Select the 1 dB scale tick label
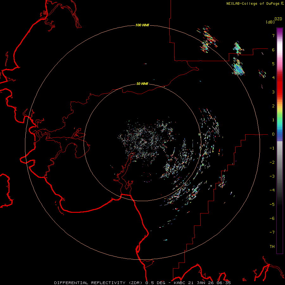 click(x=273, y=120)
